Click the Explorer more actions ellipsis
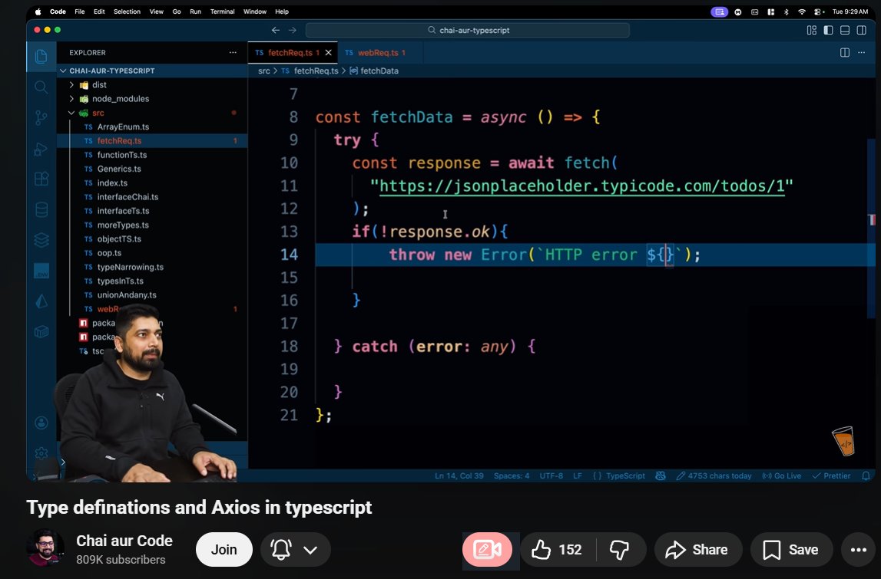This screenshot has height=579, width=881. click(233, 52)
